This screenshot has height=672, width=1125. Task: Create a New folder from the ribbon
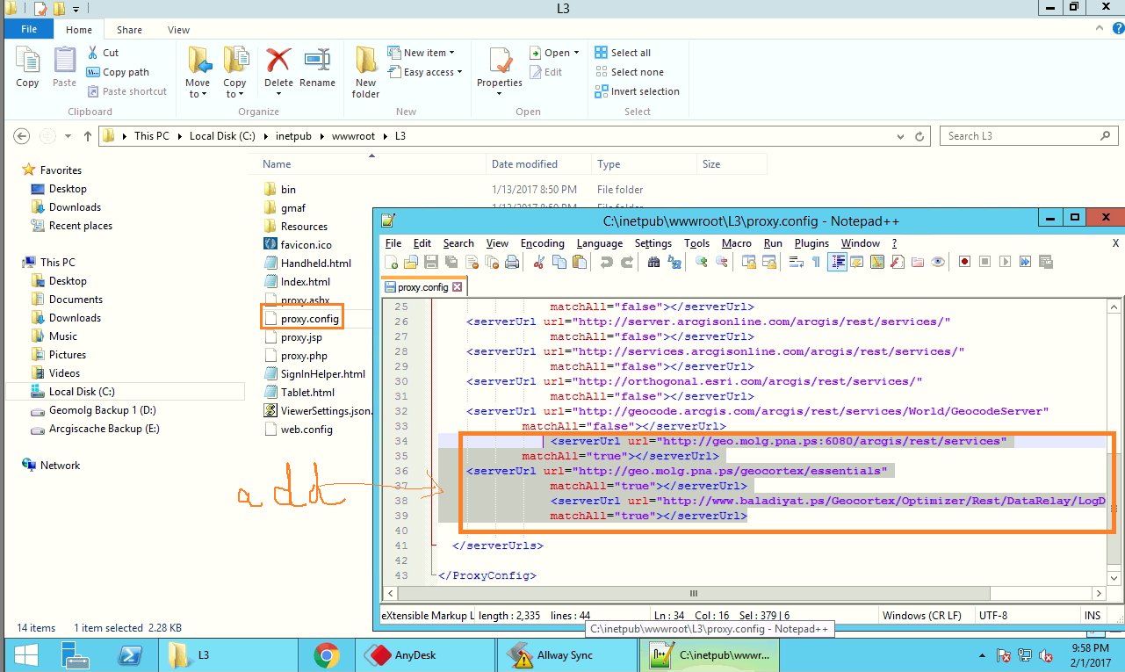[365, 72]
